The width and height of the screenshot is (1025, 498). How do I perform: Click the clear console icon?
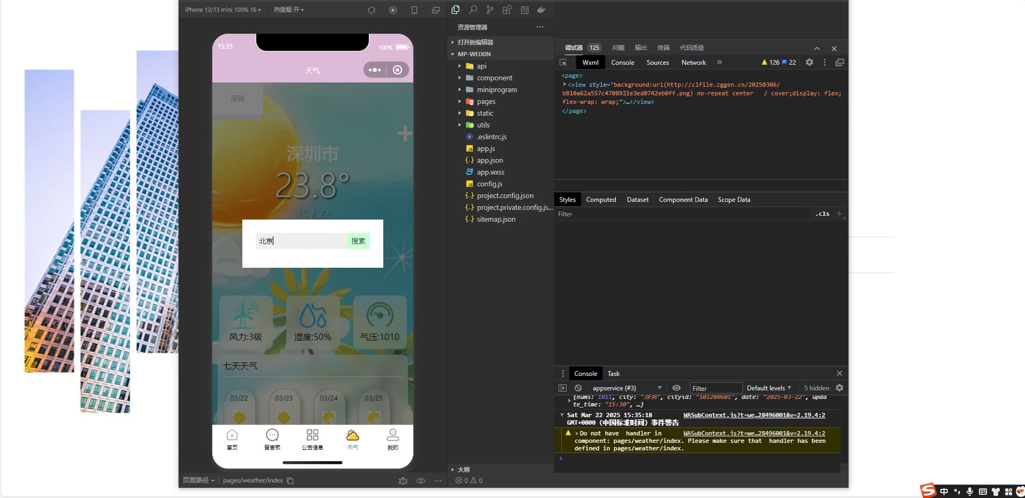[578, 388]
